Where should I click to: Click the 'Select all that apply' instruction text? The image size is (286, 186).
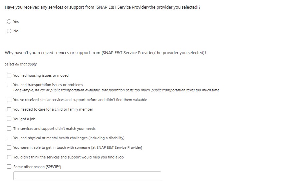coord(21,64)
